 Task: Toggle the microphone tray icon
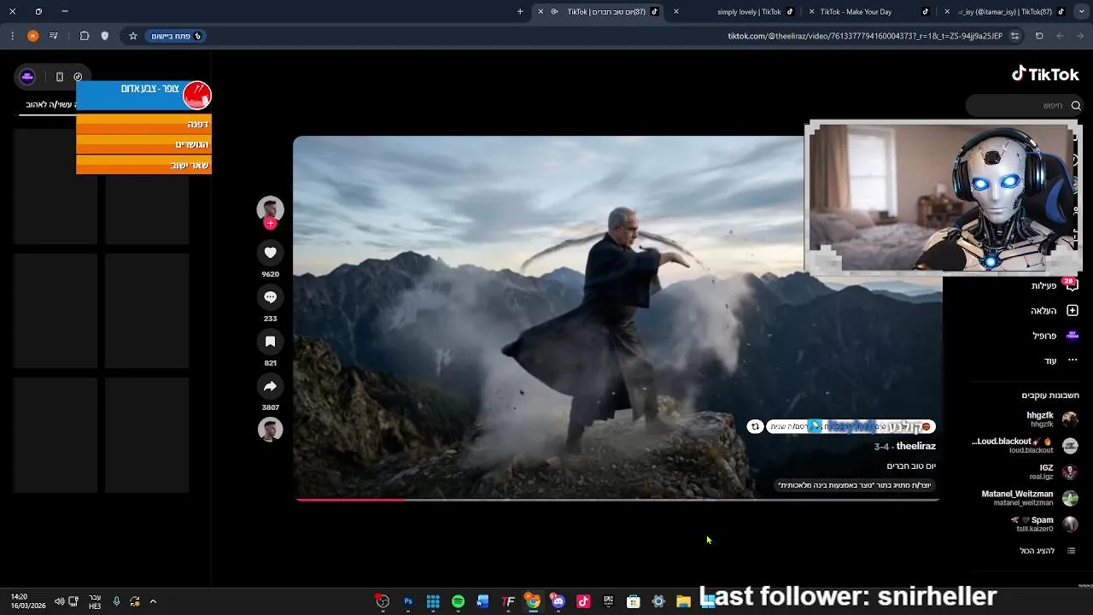coord(116,601)
